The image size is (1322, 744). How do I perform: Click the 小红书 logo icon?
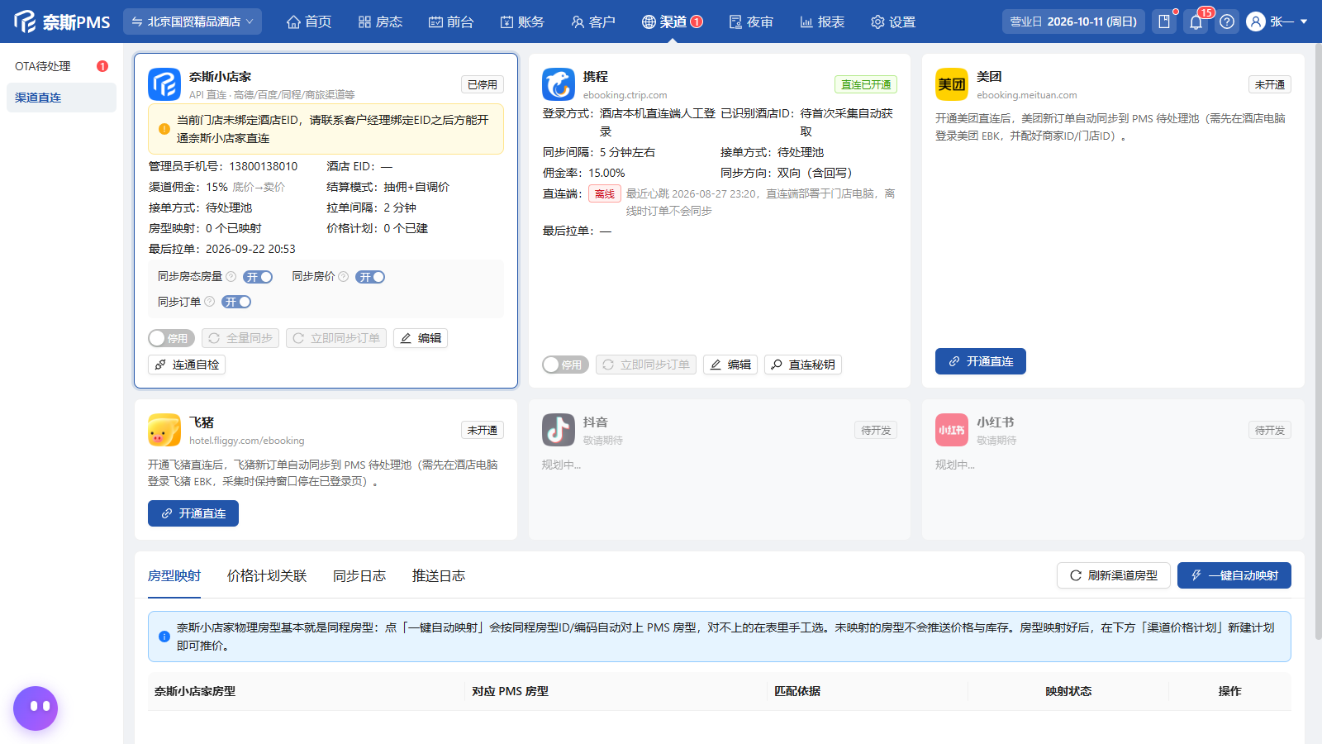(x=952, y=430)
